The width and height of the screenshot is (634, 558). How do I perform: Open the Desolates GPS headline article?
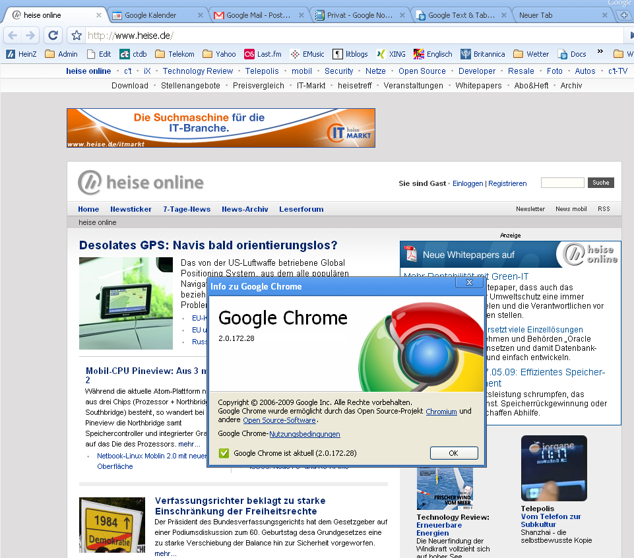click(208, 245)
